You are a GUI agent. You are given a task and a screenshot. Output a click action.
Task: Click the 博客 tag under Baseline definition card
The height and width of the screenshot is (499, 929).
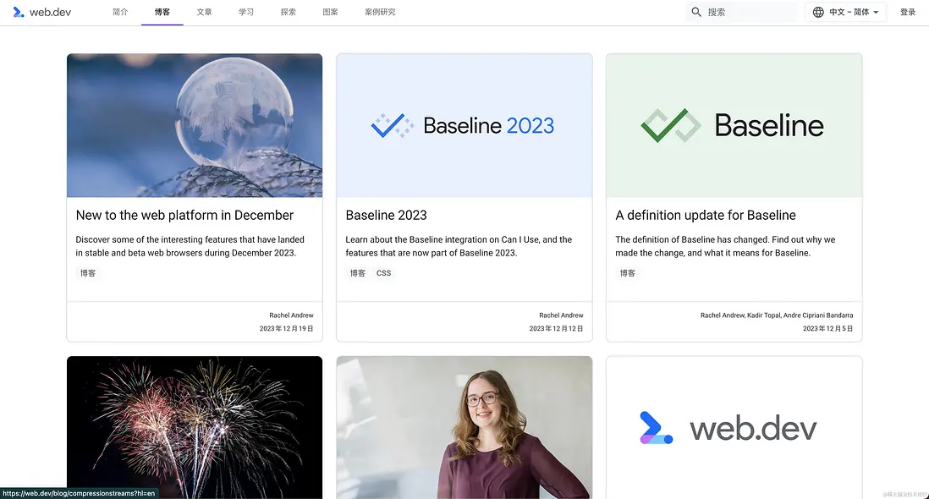pyautogui.click(x=628, y=273)
